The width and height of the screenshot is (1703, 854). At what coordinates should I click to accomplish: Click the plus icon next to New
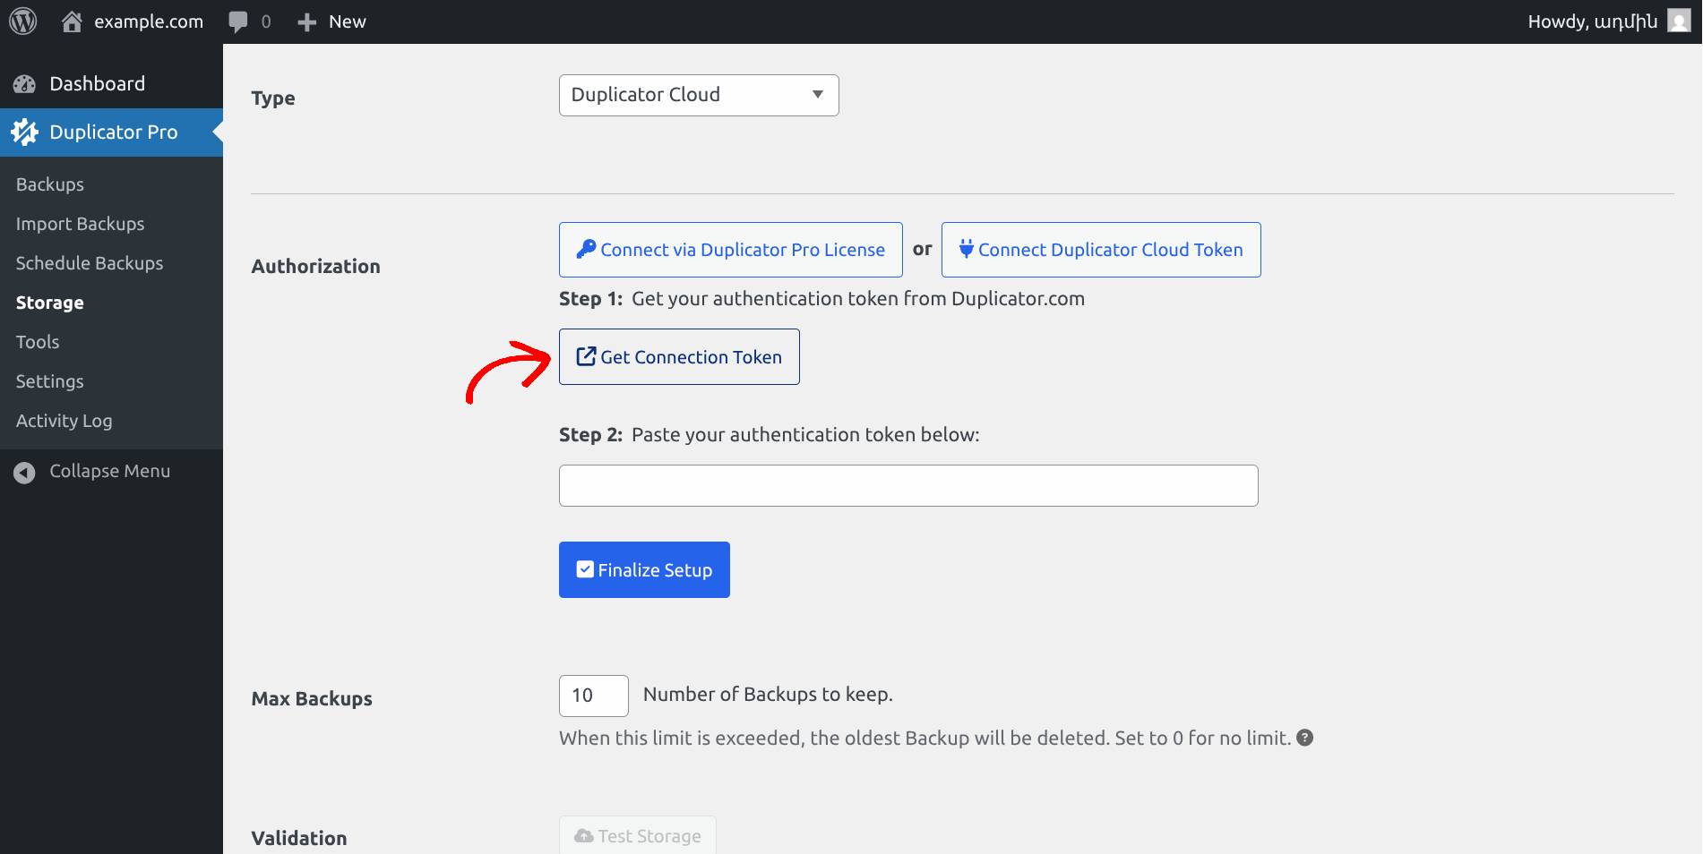pyautogui.click(x=307, y=21)
